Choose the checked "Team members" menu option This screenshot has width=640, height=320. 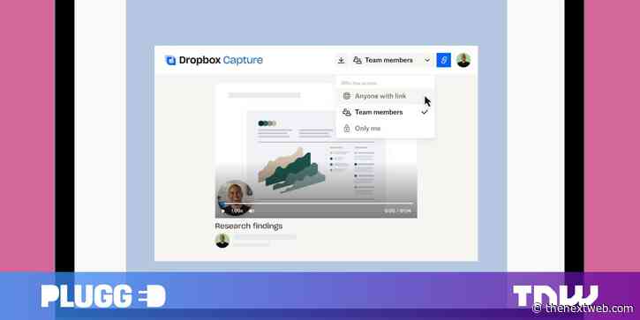pos(385,112)
